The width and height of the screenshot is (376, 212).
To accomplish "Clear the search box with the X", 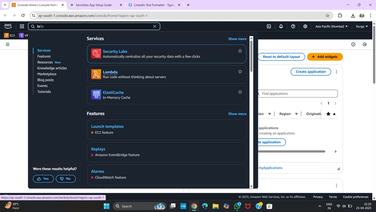I will click(x=155, y=26).
